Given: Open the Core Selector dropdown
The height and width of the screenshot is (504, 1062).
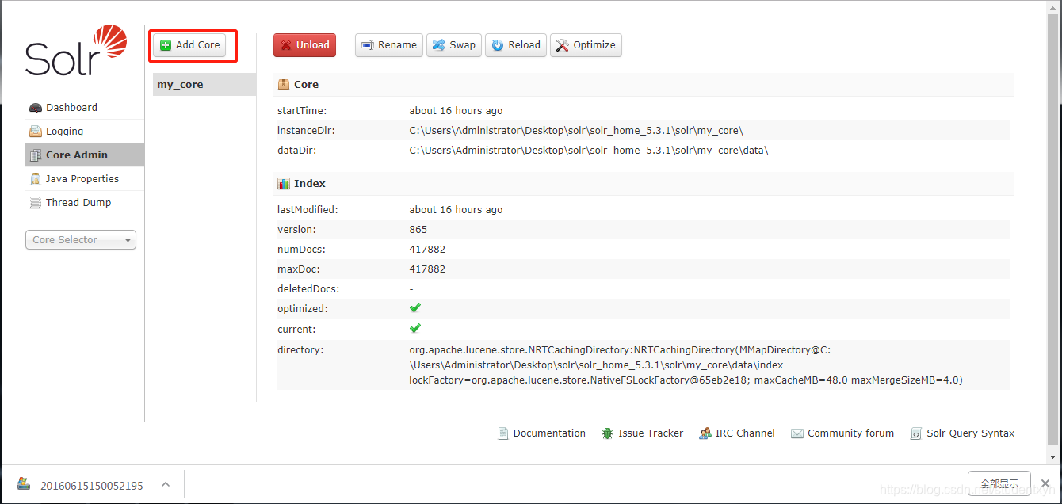Looking at the screenshot, I should pyautogui.click(x=81, y=240).
